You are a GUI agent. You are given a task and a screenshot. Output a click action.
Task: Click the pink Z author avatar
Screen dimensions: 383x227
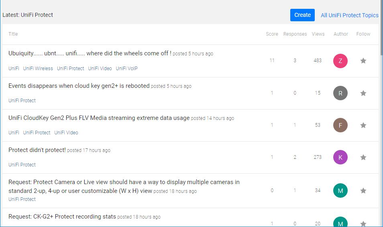[340, 61]
